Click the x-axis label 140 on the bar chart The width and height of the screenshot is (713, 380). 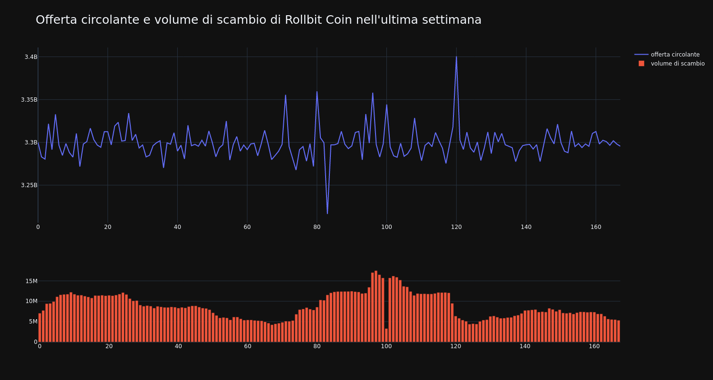tap(525, 346)
